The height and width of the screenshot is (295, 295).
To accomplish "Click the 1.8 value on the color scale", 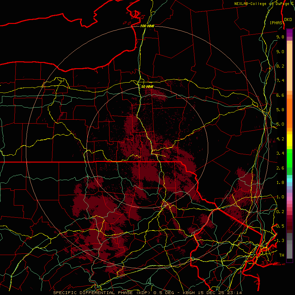I will pos(280,183).
